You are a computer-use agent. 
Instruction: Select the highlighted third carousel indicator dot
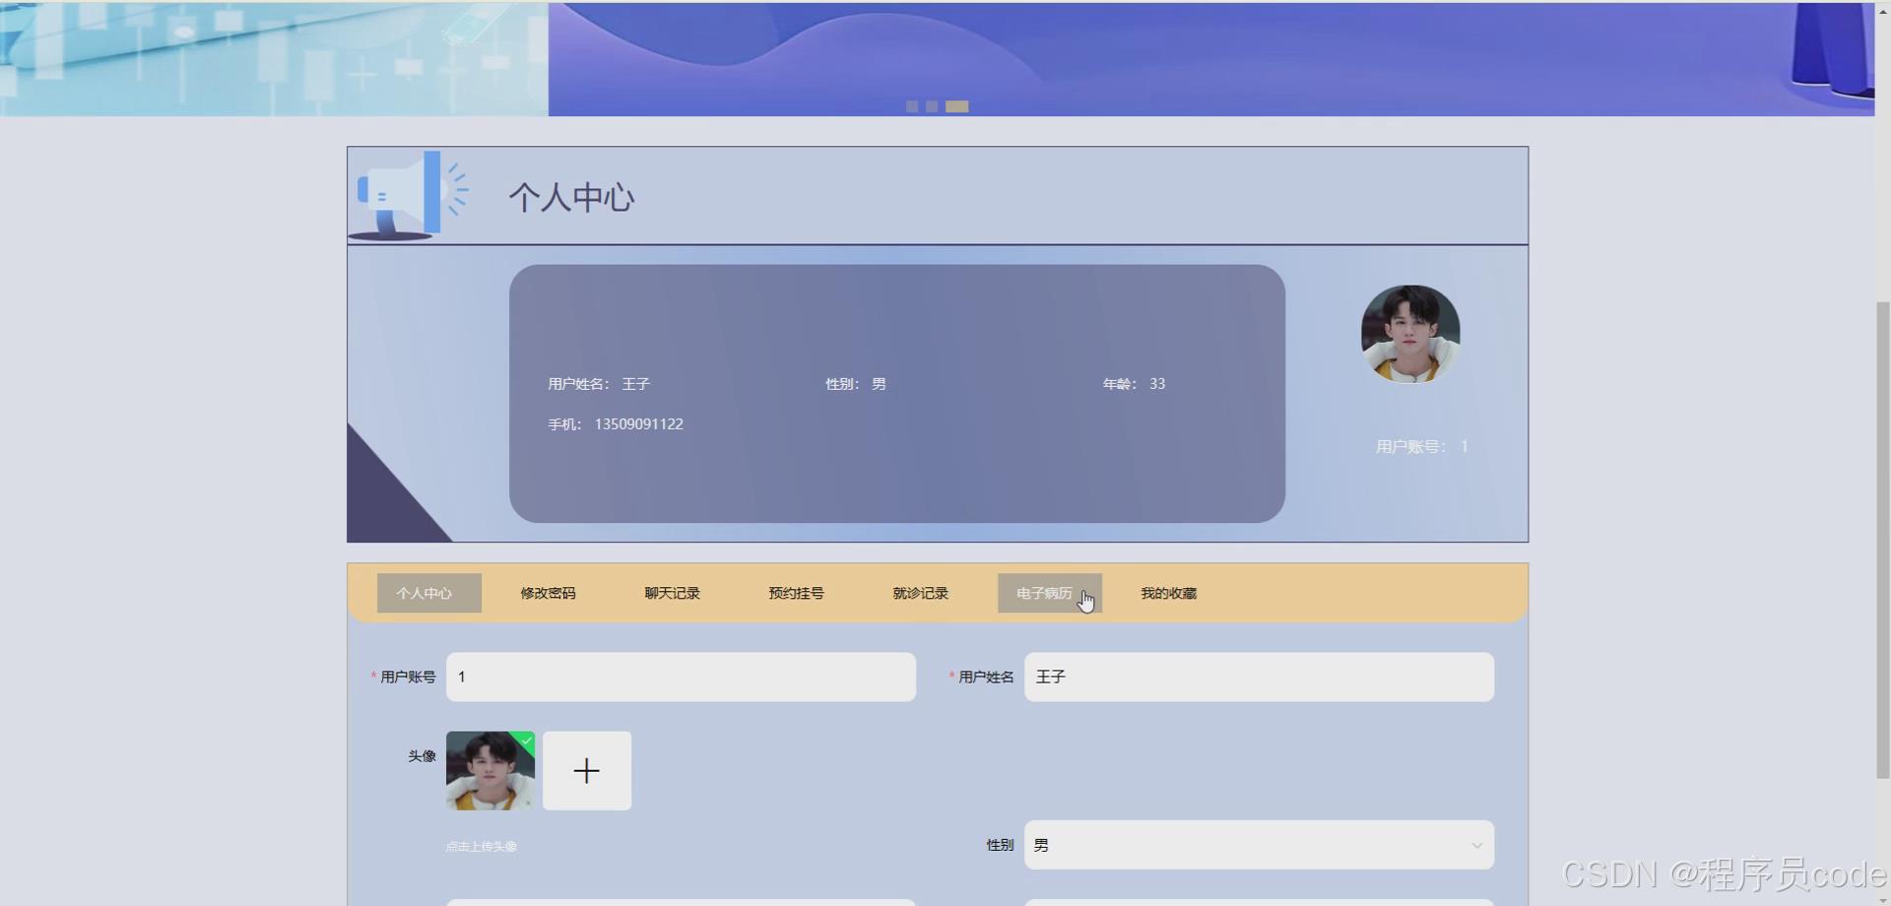coord(957,105)
